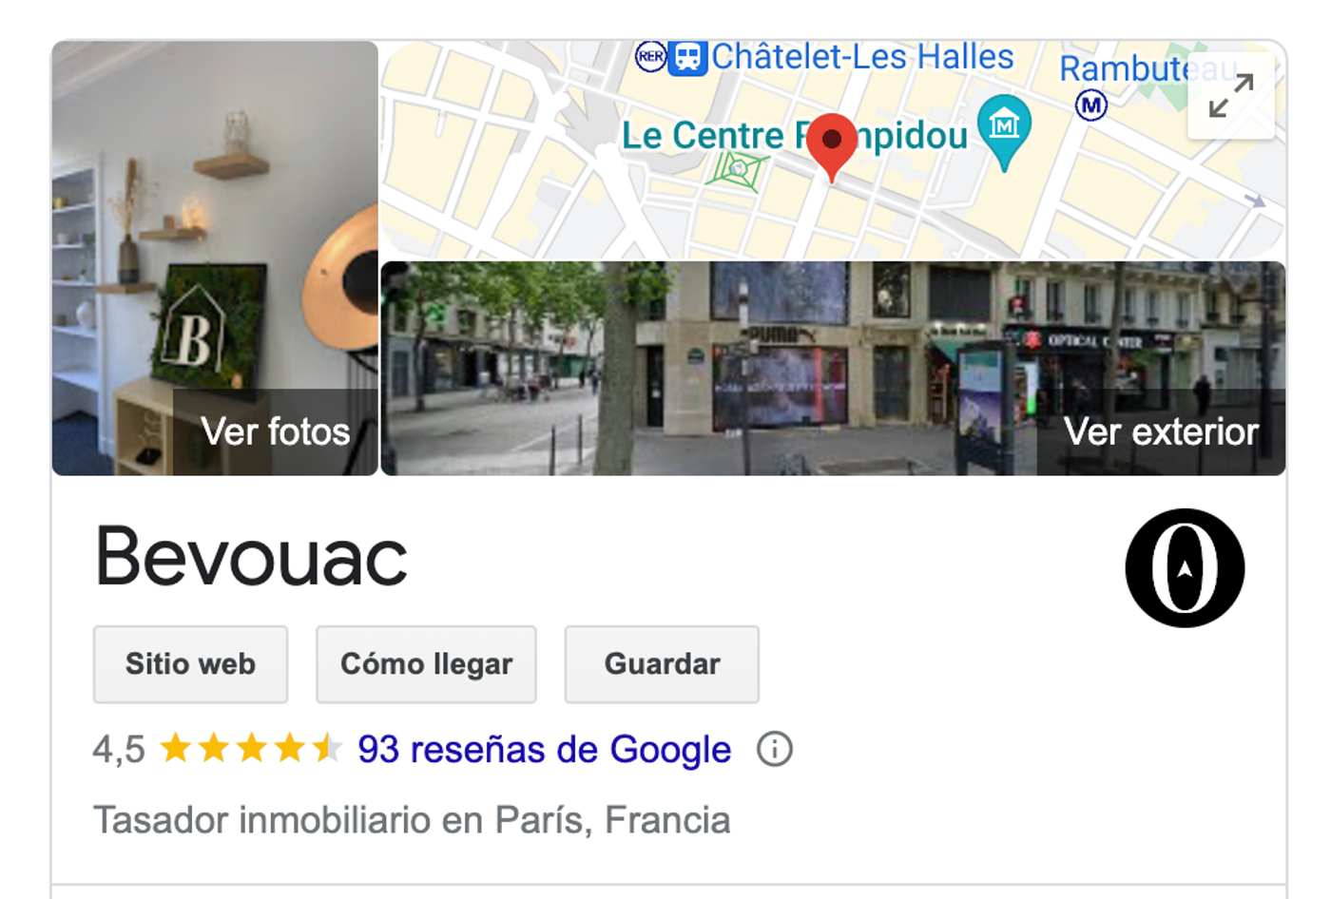This screenshot has height=899, width=1331.
Task: Click the Châtelet-Les Halles station label
Action: pos(862,57)
